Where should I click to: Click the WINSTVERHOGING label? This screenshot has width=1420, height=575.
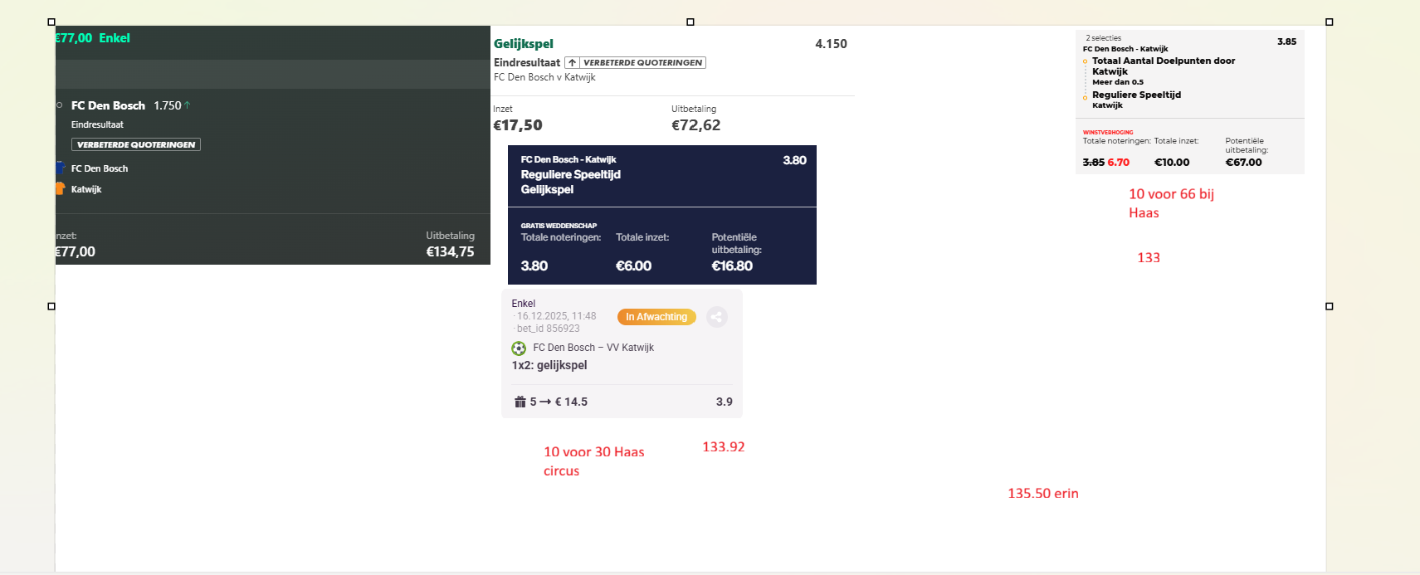1108,133
